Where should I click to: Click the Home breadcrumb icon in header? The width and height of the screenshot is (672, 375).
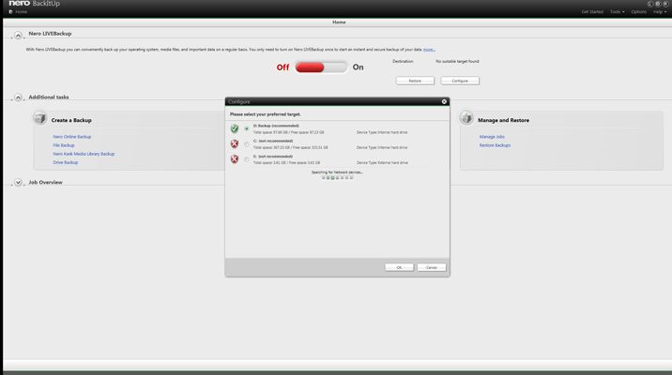10,12
